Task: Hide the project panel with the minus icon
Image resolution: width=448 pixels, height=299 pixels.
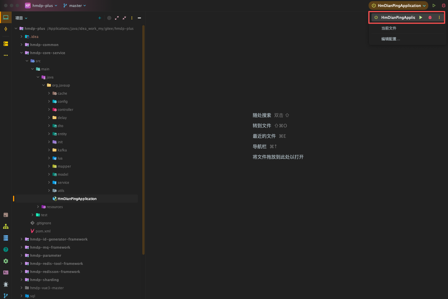Action: point(139,18)
